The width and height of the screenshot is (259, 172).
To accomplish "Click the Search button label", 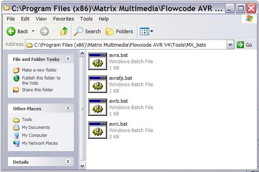I will click(93, 31).
